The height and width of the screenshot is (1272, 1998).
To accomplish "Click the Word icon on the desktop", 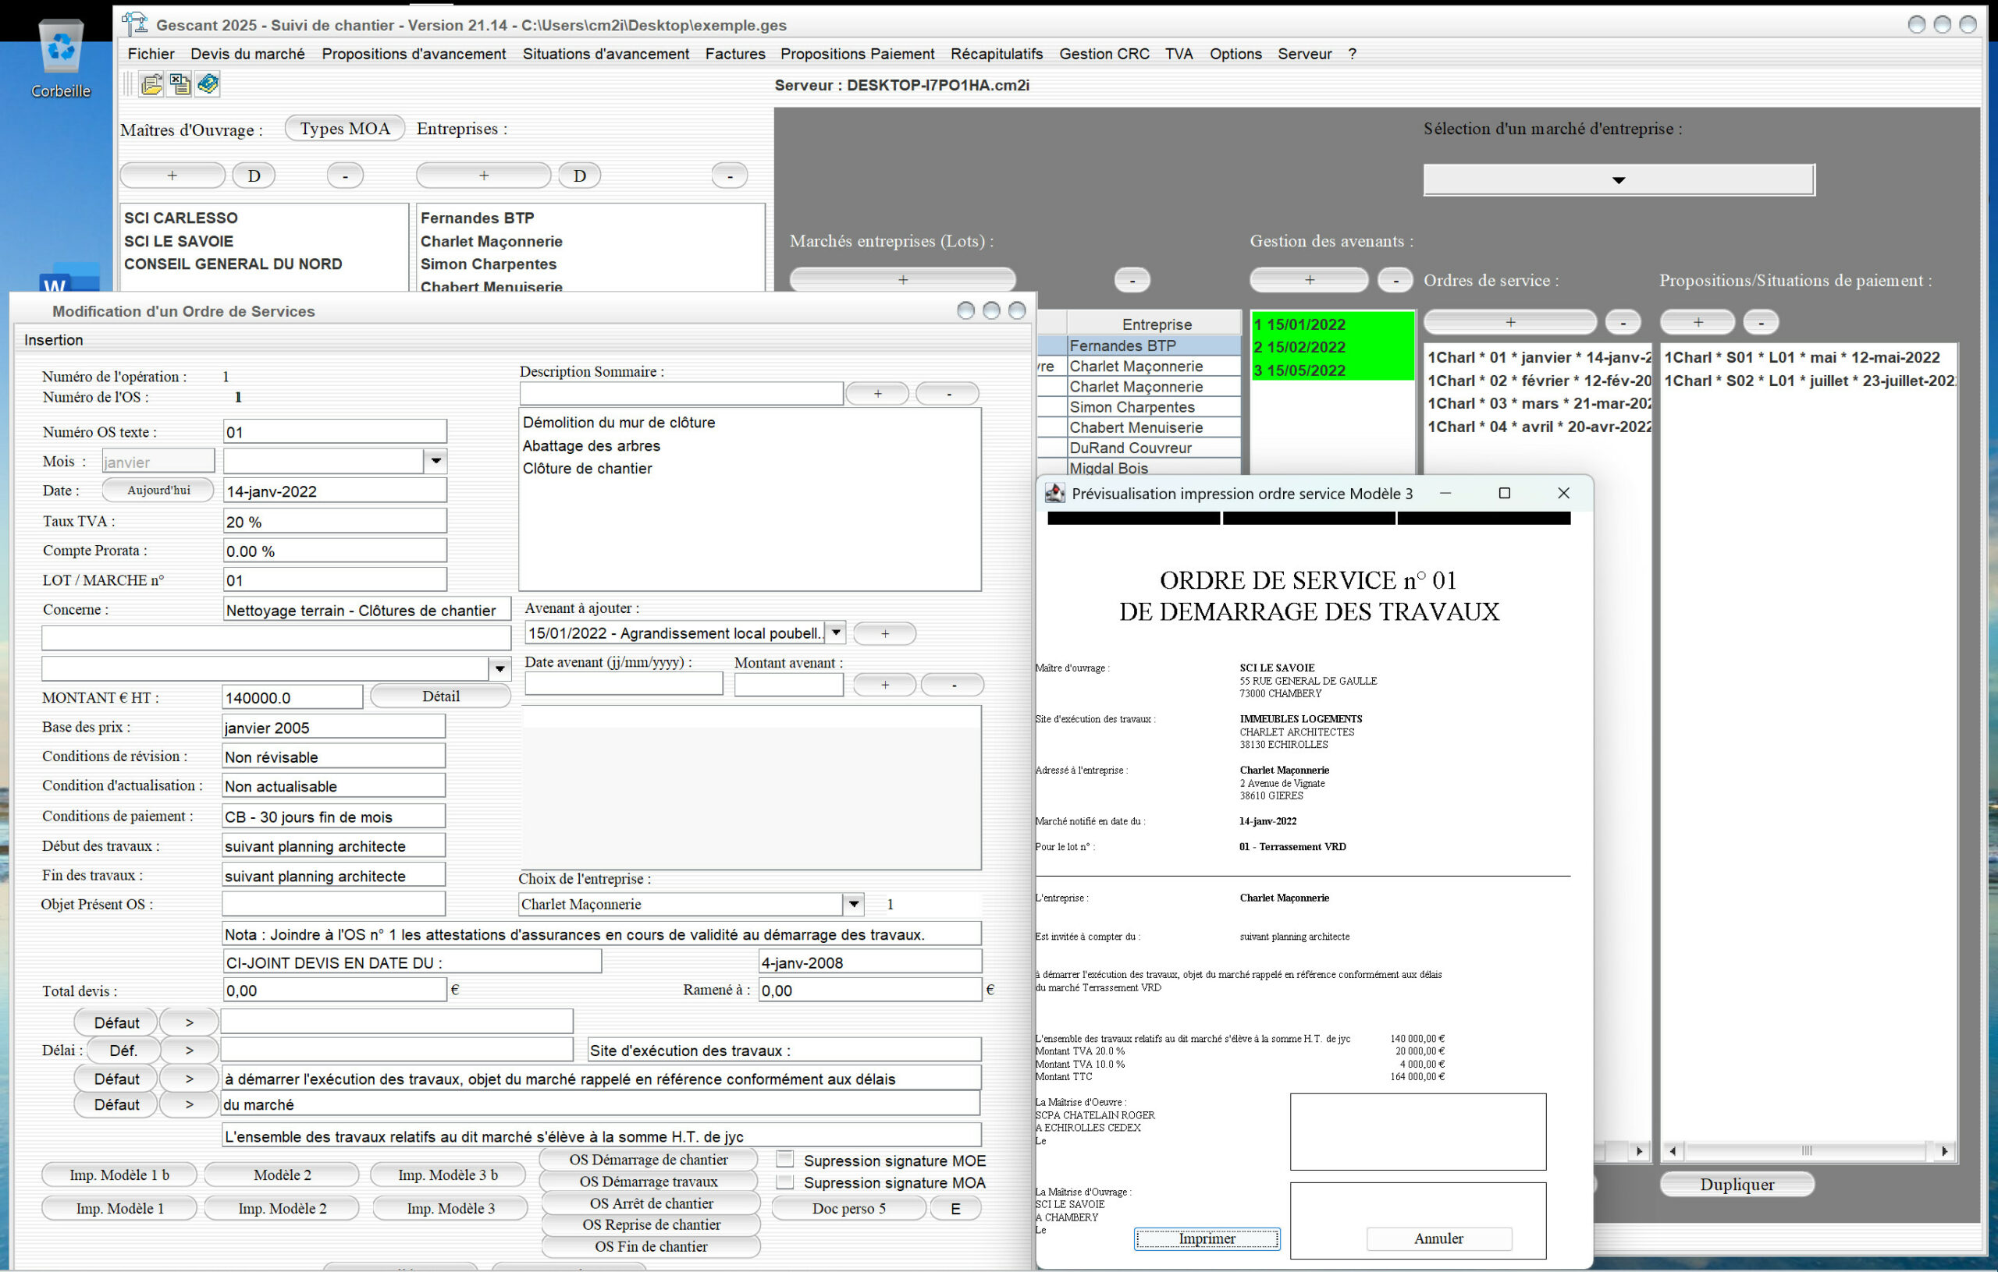I will click(70, 280).
